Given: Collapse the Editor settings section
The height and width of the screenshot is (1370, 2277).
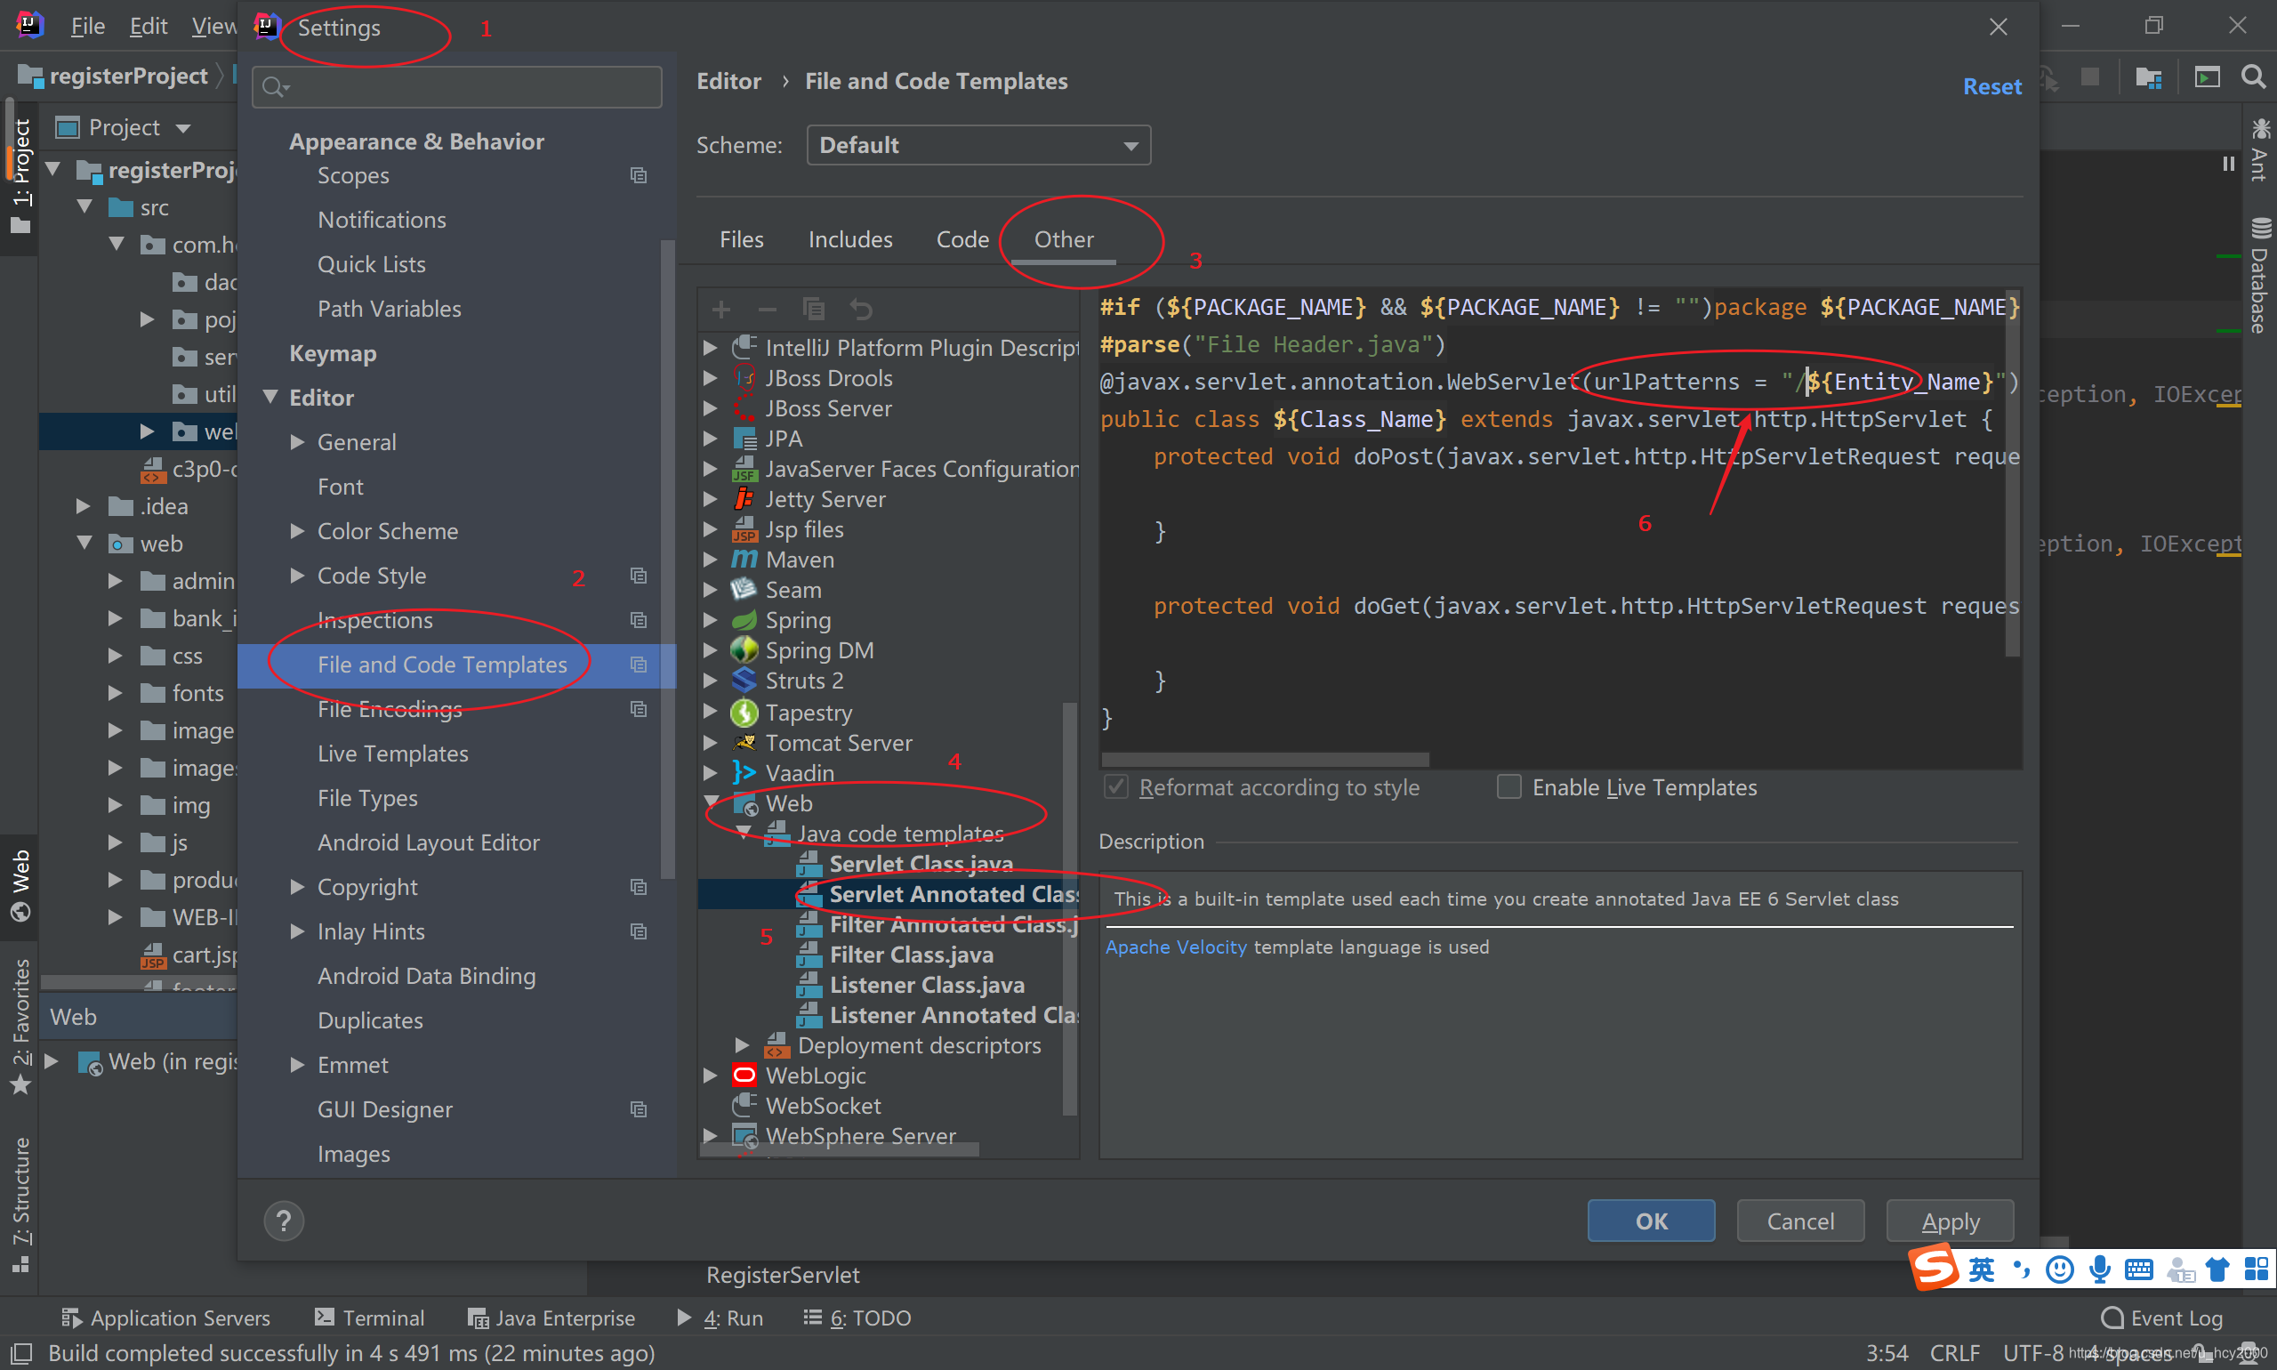Looking at the screenshot, I should (x=270, y=398).
